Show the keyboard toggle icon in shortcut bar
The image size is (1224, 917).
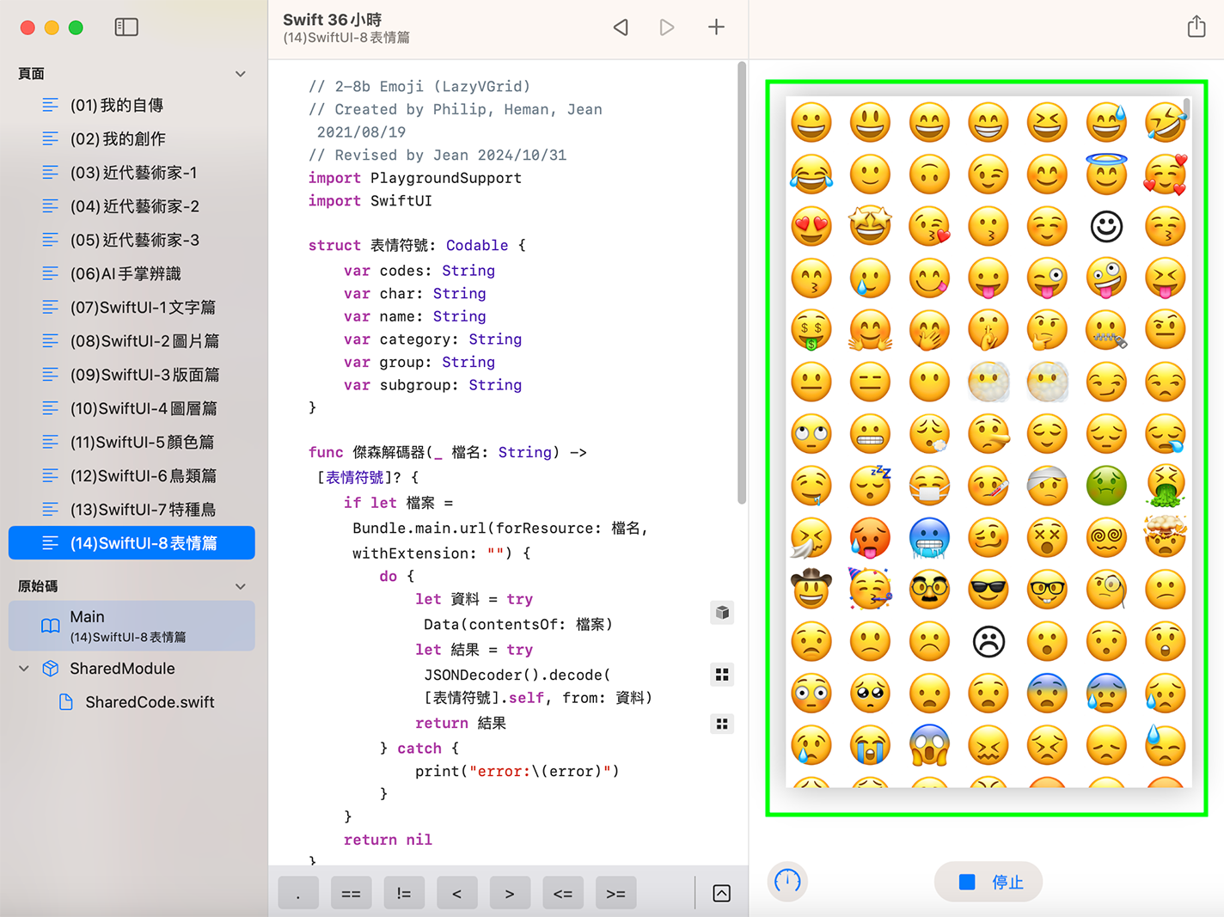(x=722, y=894)
